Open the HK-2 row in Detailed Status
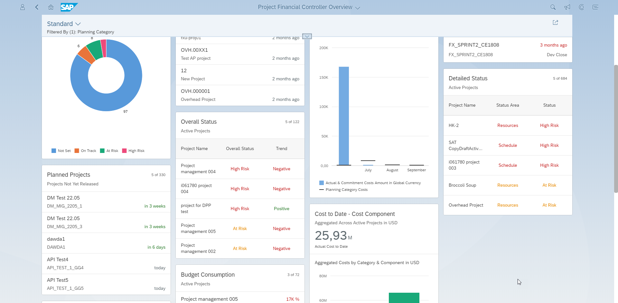 pyautogui.click(x=508, y=126)
